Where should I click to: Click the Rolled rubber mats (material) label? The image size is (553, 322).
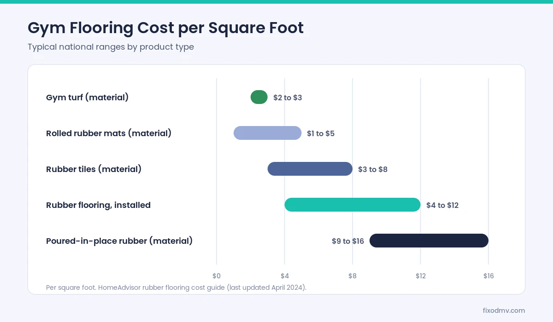109,133
